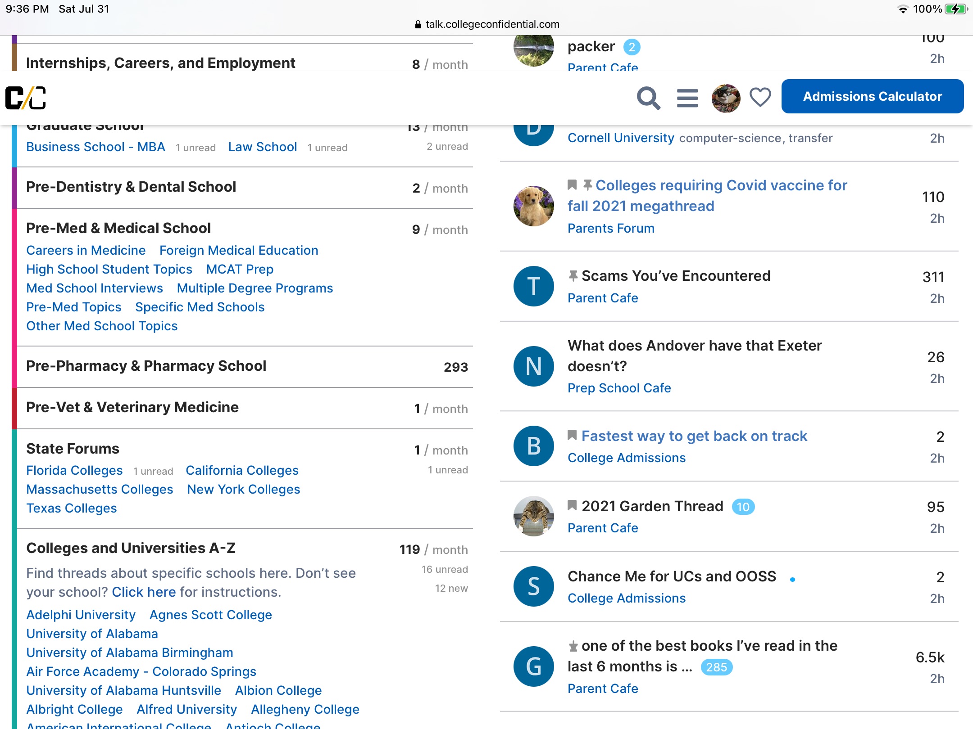This screenshot has width=973, height=729.
Task: Open Pre-Med & Medical School category
Action: [118, 228]
